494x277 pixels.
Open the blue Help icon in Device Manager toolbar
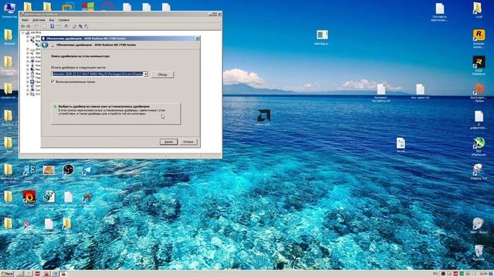tap(52, 26)
